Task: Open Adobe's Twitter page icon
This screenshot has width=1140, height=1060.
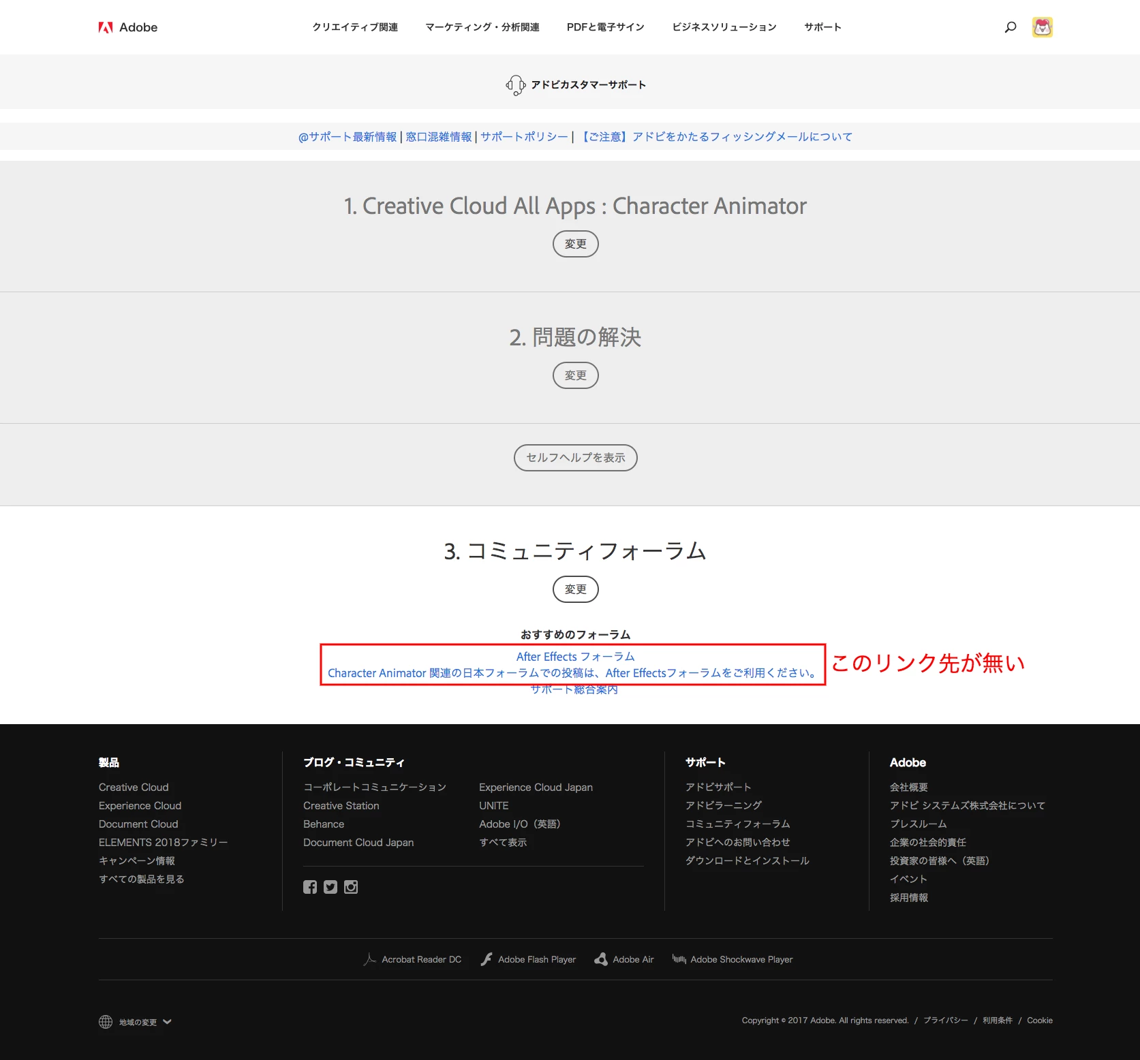Action: point(330,887)
